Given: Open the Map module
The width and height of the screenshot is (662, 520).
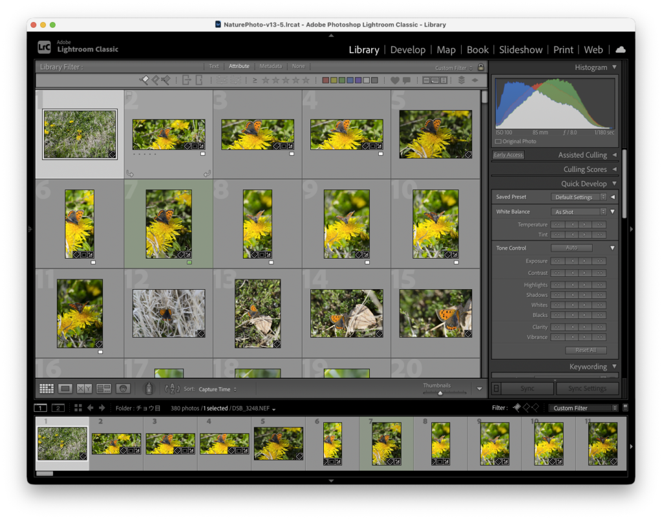Looking at the screenshot, I should point(446,50).
